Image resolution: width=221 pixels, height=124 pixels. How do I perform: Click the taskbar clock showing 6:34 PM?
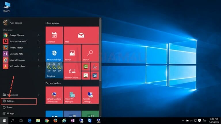pos(214,121)
